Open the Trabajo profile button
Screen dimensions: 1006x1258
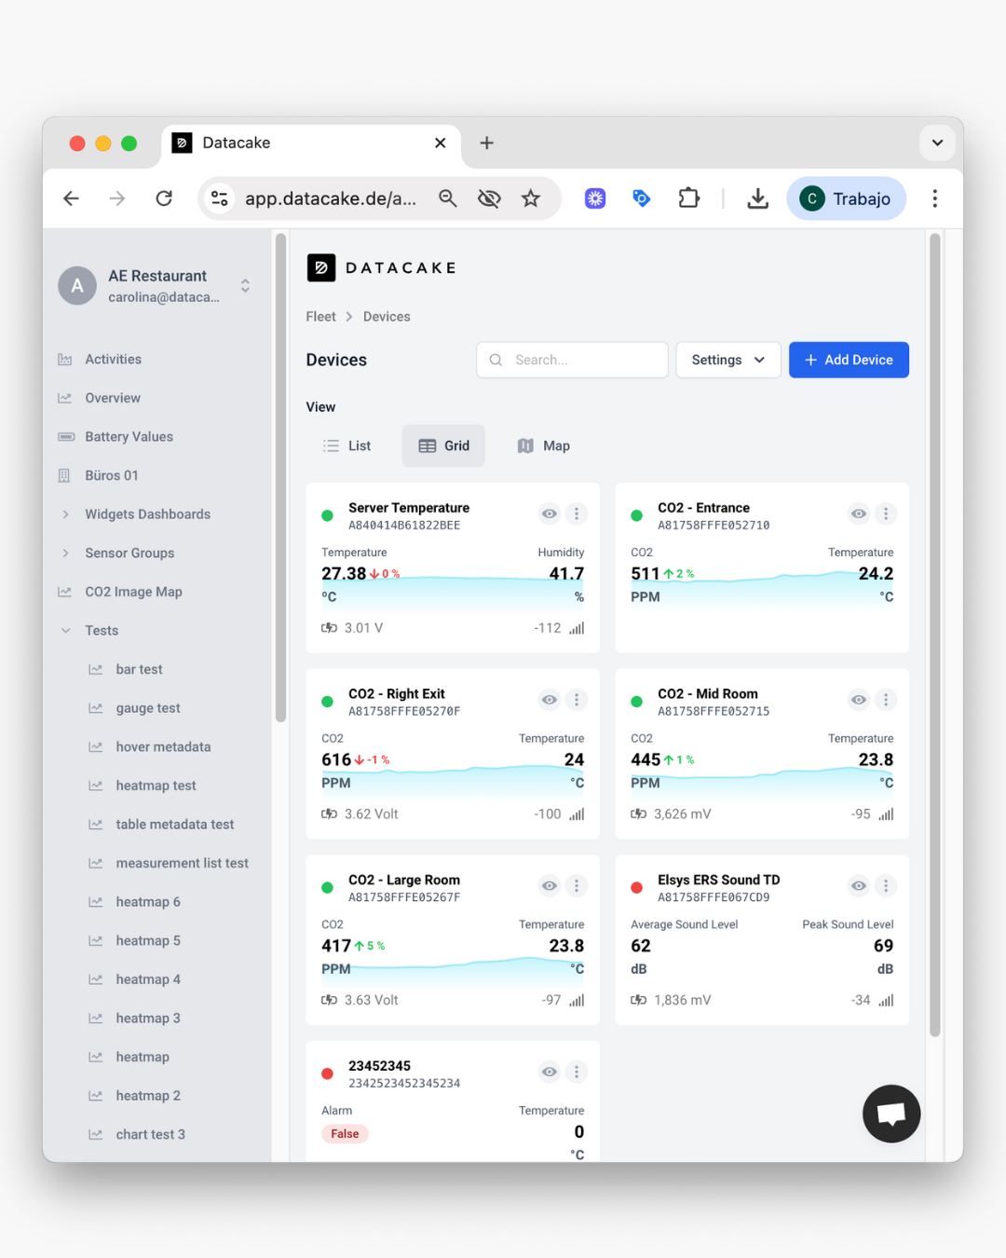(x=846, y=198)
